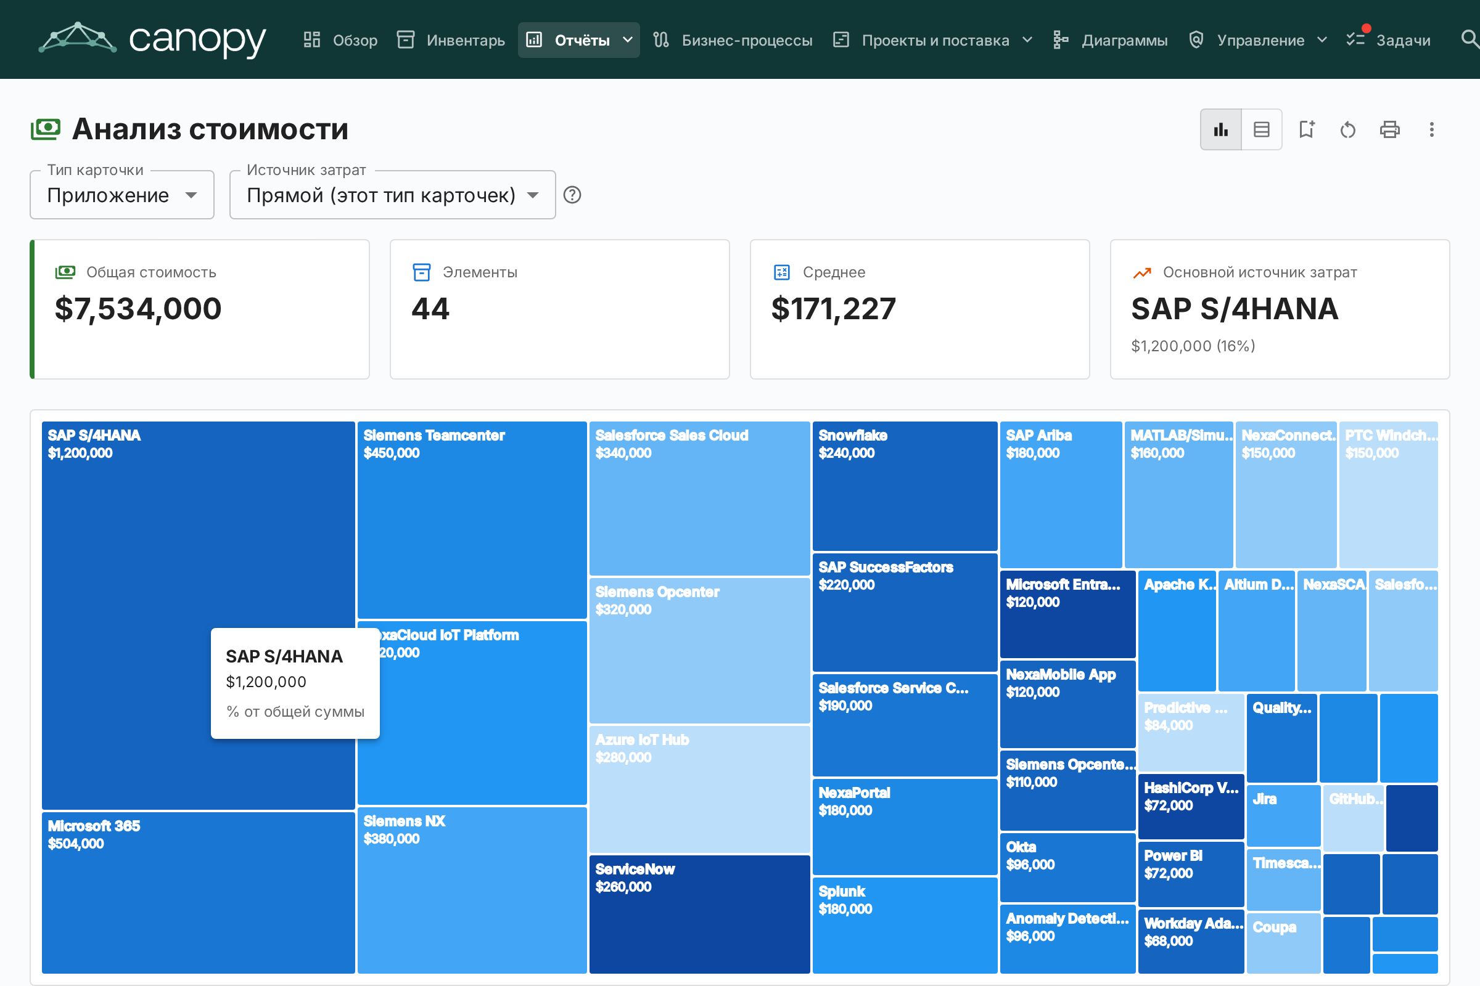Click the Microsoft 365 treemap tile

[198, 893]
